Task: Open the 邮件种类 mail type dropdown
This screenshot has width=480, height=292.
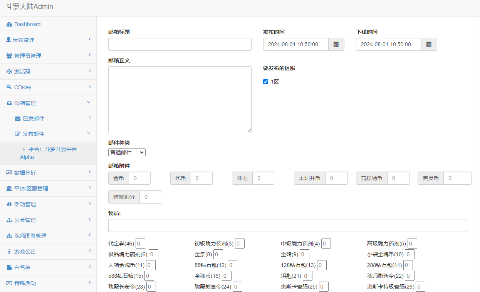Action: click(127, 152)
